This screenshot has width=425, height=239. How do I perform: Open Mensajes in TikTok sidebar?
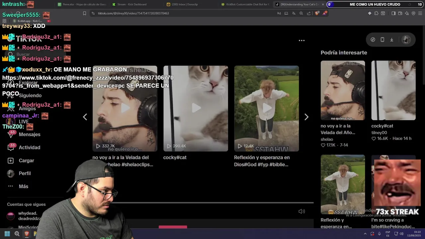tap(30, 134)
